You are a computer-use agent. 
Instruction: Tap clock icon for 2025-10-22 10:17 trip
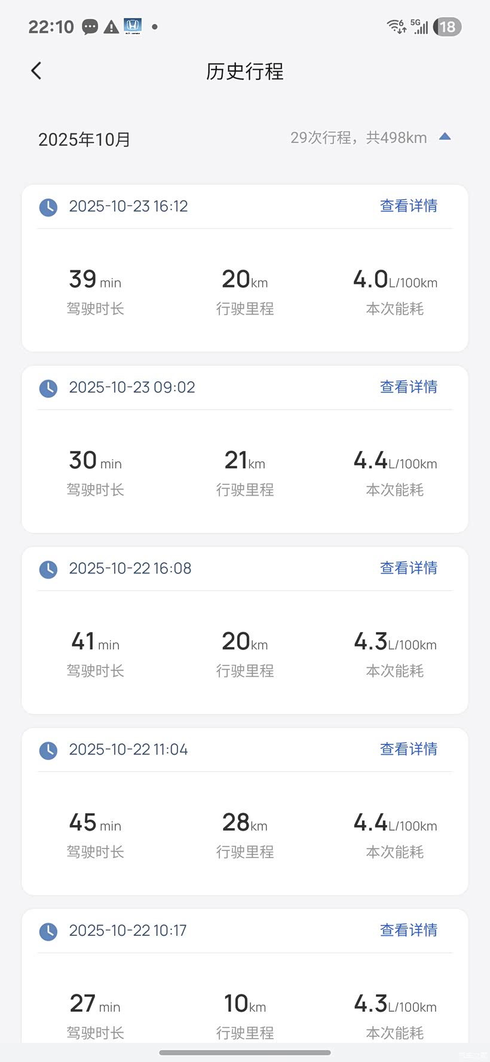click(x=48, y=931)
